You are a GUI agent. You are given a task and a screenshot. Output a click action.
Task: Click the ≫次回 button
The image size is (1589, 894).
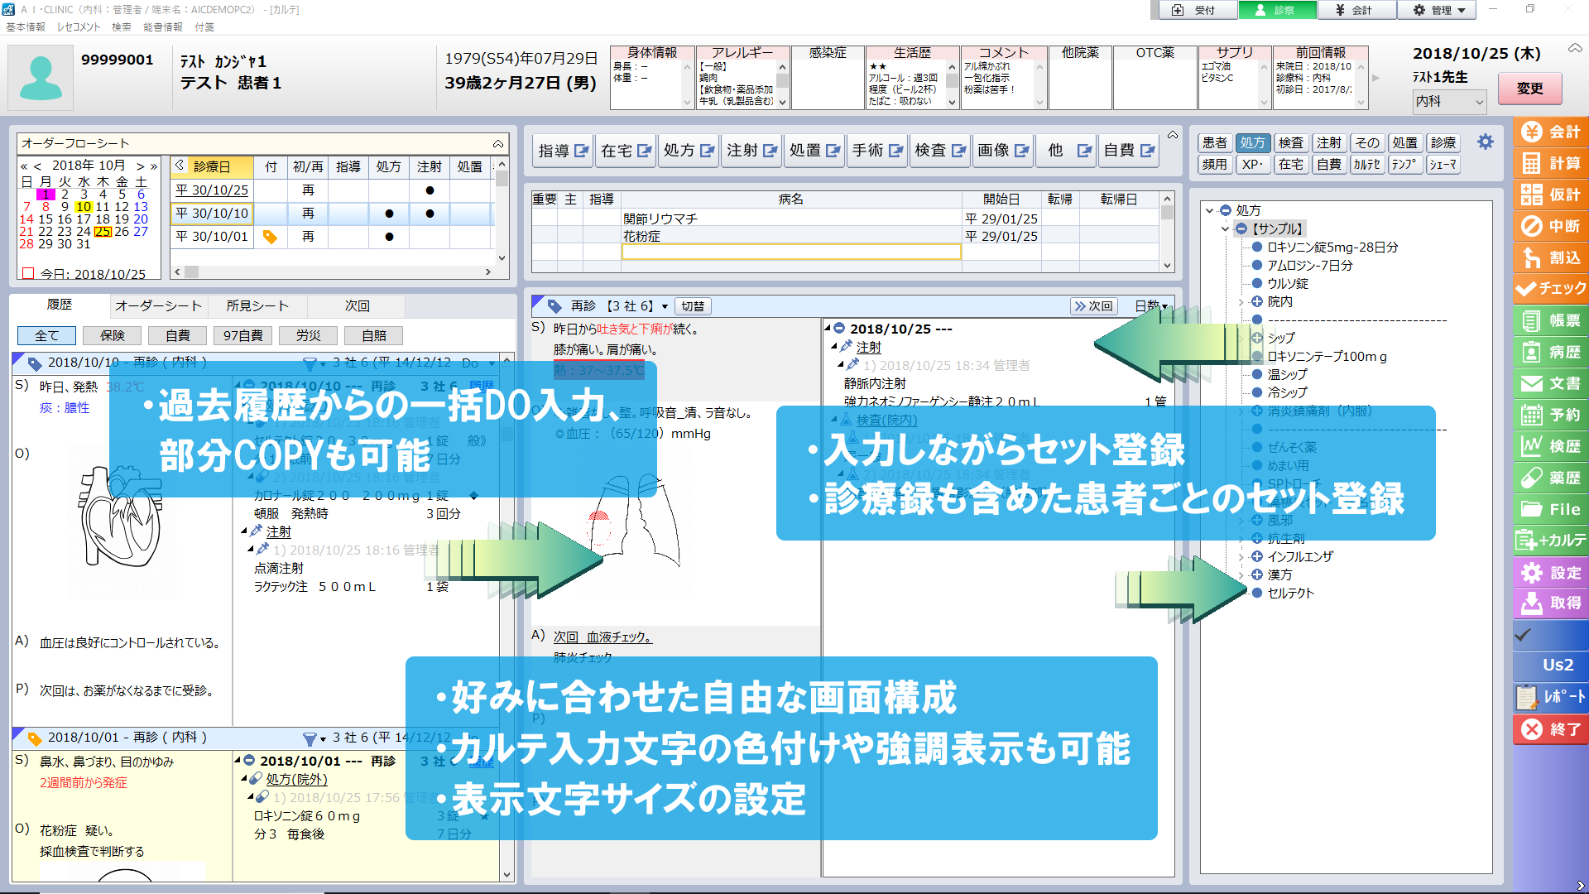(1094, 306)
